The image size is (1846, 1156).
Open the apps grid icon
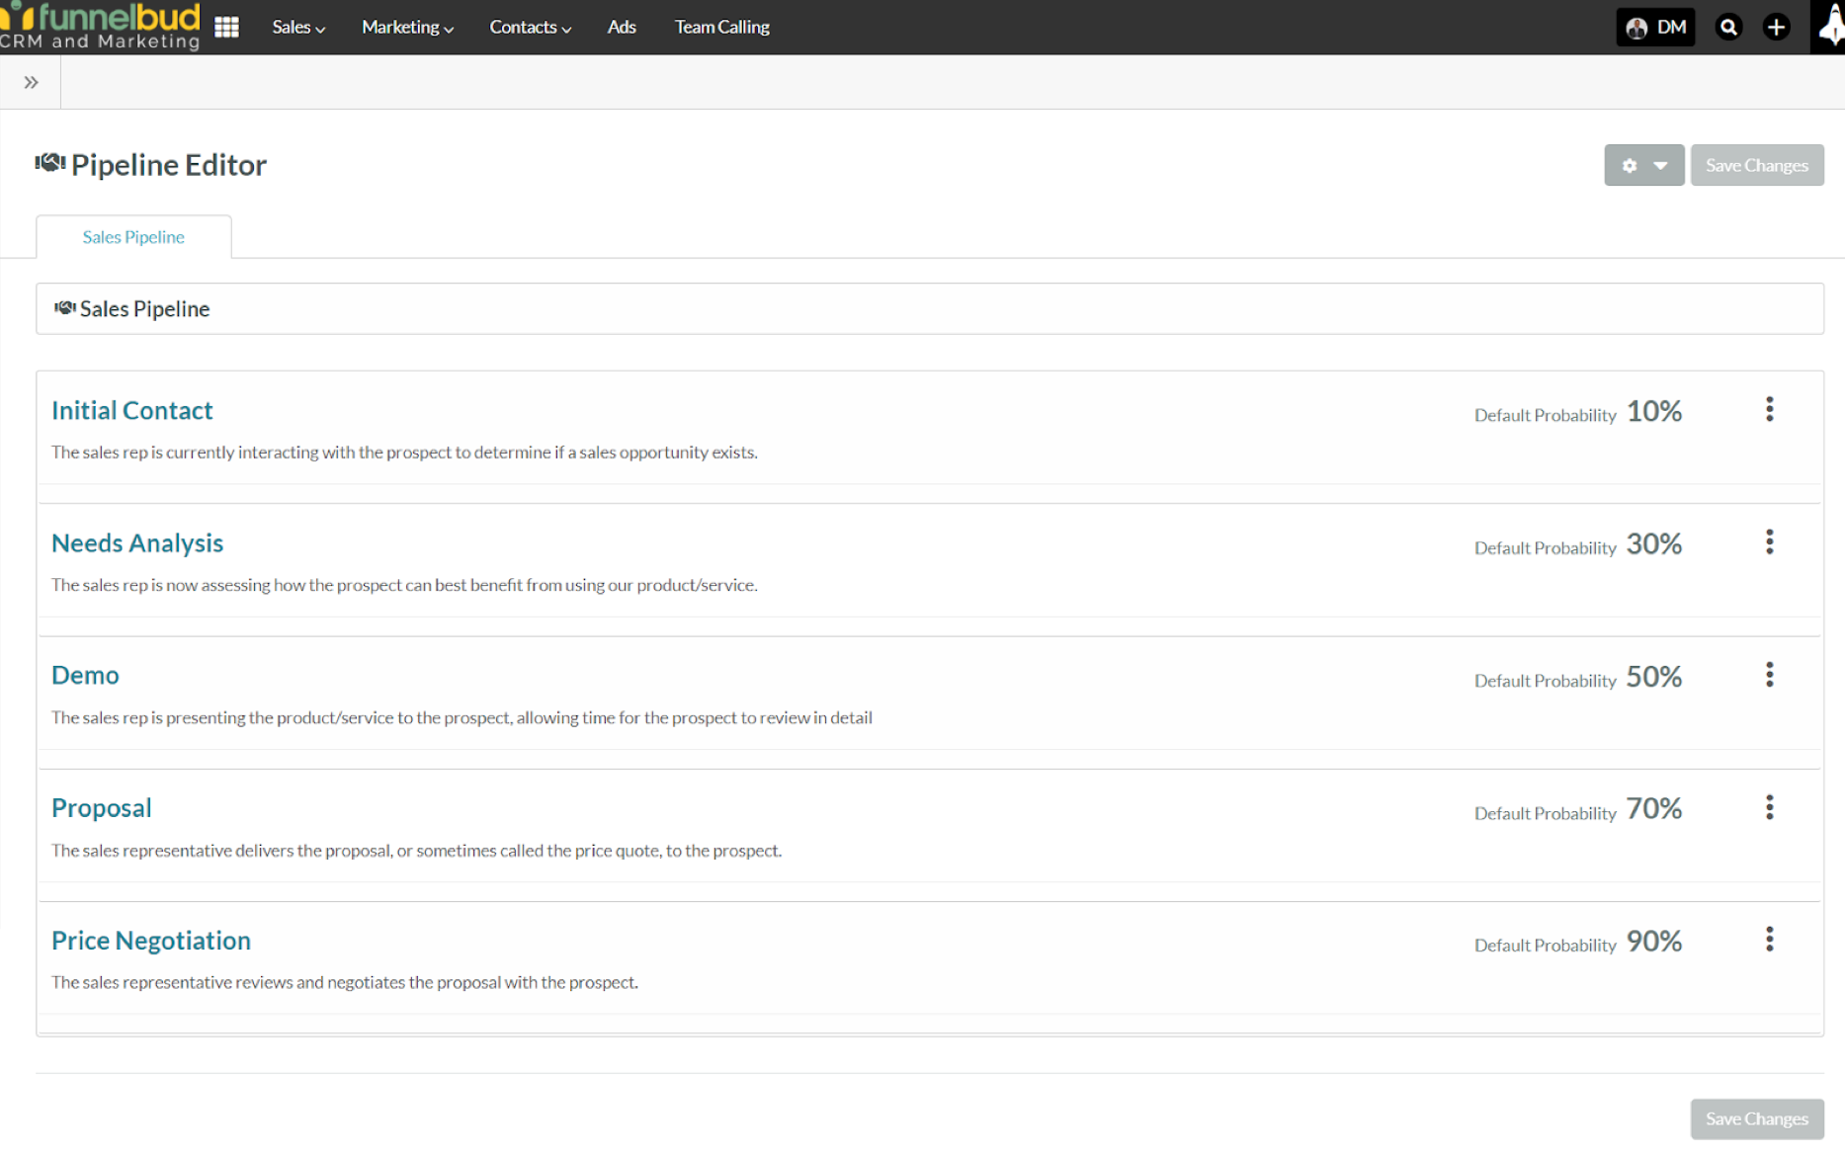[x=226, y=27]
